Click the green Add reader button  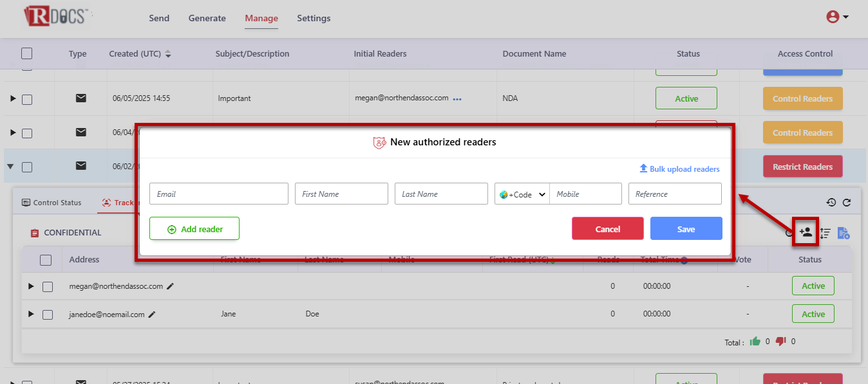pyautogui.click(x=194, y=229)
